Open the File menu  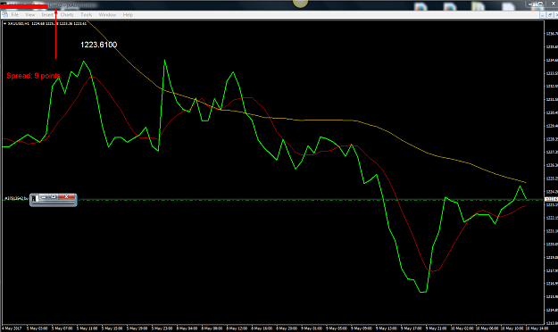click(x=15, y=15)
